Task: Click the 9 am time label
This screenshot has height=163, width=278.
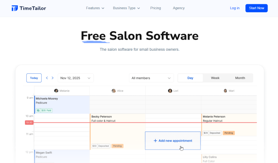Action: [x=30, y=98]
